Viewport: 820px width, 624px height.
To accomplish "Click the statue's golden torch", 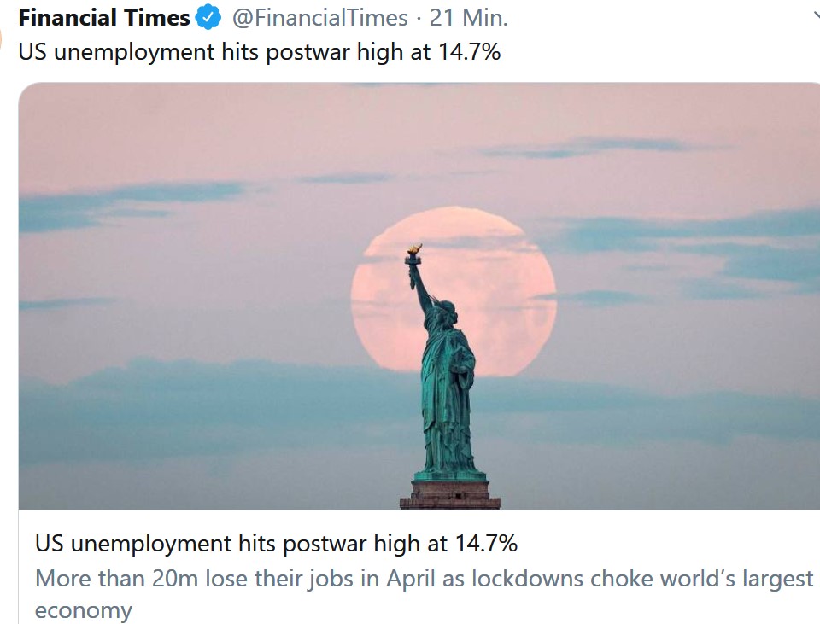I will click(414, 252).
